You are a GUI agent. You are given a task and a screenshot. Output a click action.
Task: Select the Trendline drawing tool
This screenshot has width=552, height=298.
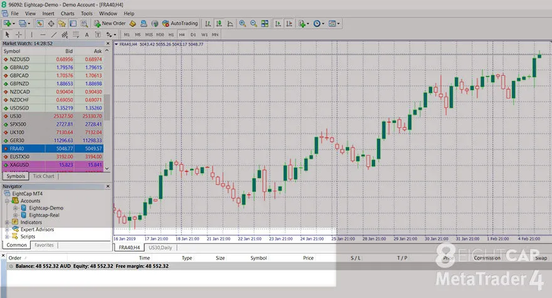(53, 35)
